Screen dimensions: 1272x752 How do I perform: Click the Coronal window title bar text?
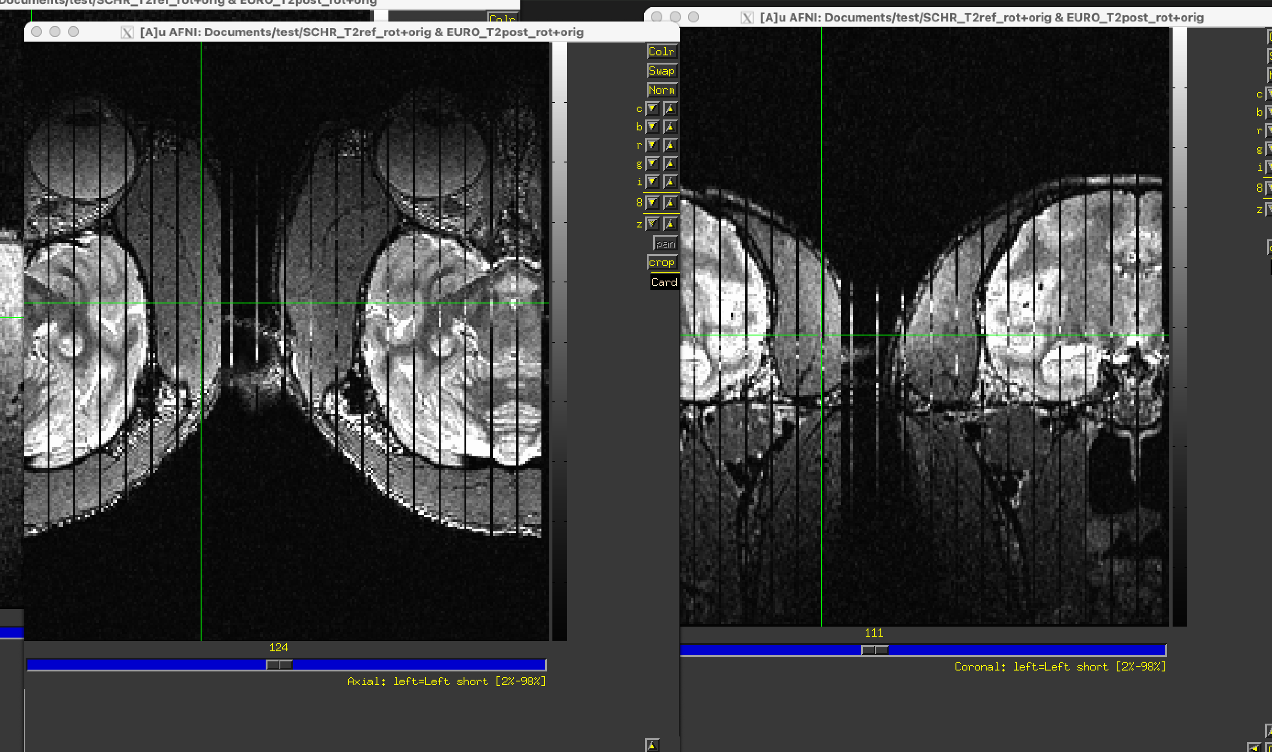point(982,18)
